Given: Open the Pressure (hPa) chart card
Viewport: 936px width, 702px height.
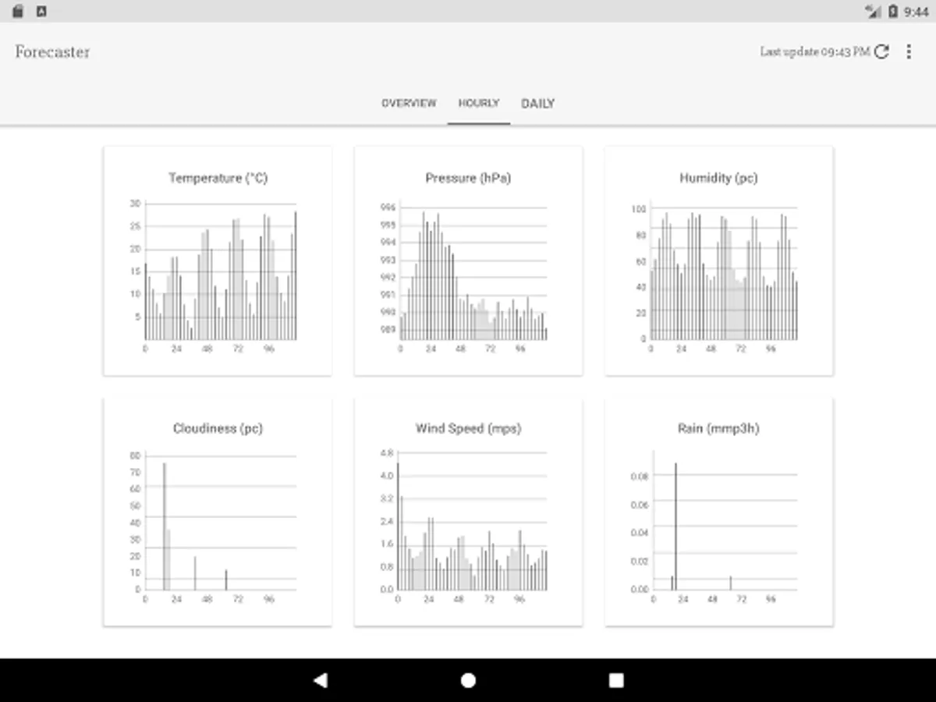Looking at the screenshot, I should tap(468, 261).
